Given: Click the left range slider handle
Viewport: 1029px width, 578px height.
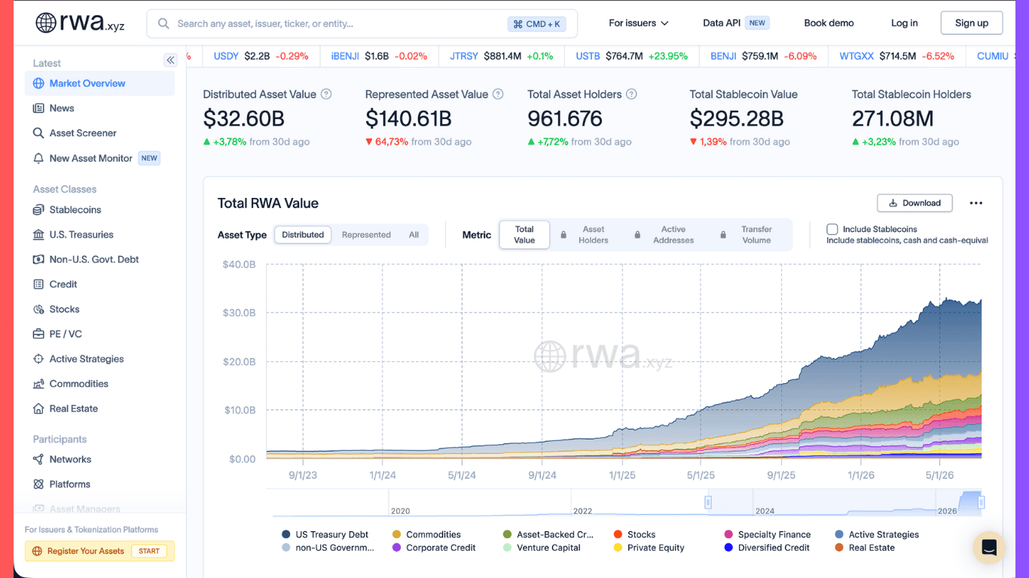Looking at the screenshot, I should tap(708, 502).
